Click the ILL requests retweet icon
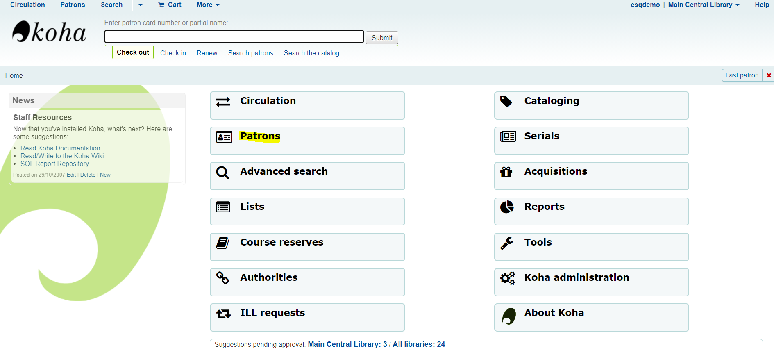 click(223, 314)
